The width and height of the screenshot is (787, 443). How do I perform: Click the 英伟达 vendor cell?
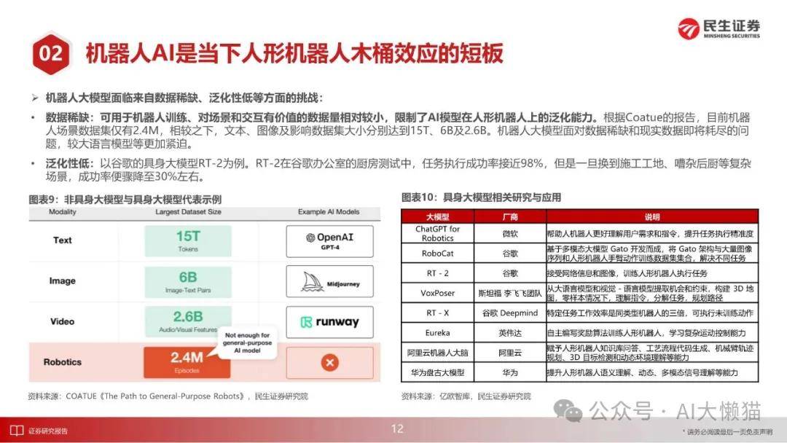point(510,333)
